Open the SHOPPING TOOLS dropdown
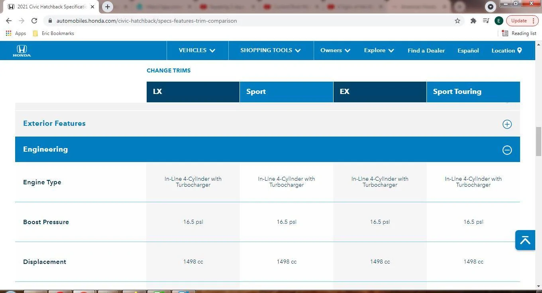The image size is (542, 293). [x=271, y=51]
